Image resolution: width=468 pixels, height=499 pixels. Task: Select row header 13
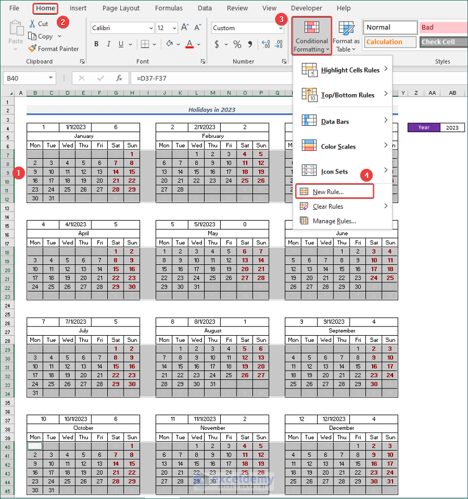pyautogui.click(x=7, y=208)
